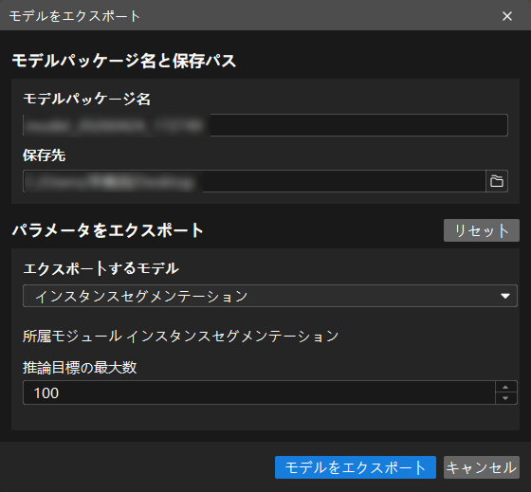
Task: Click the 推論目標の最大数 value field
Action: [x=259, y=392]
